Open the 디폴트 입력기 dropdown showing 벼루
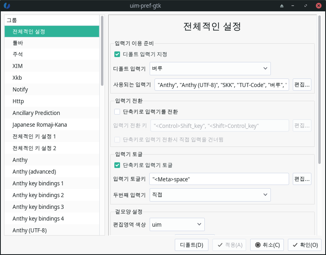 click(210, 68)
